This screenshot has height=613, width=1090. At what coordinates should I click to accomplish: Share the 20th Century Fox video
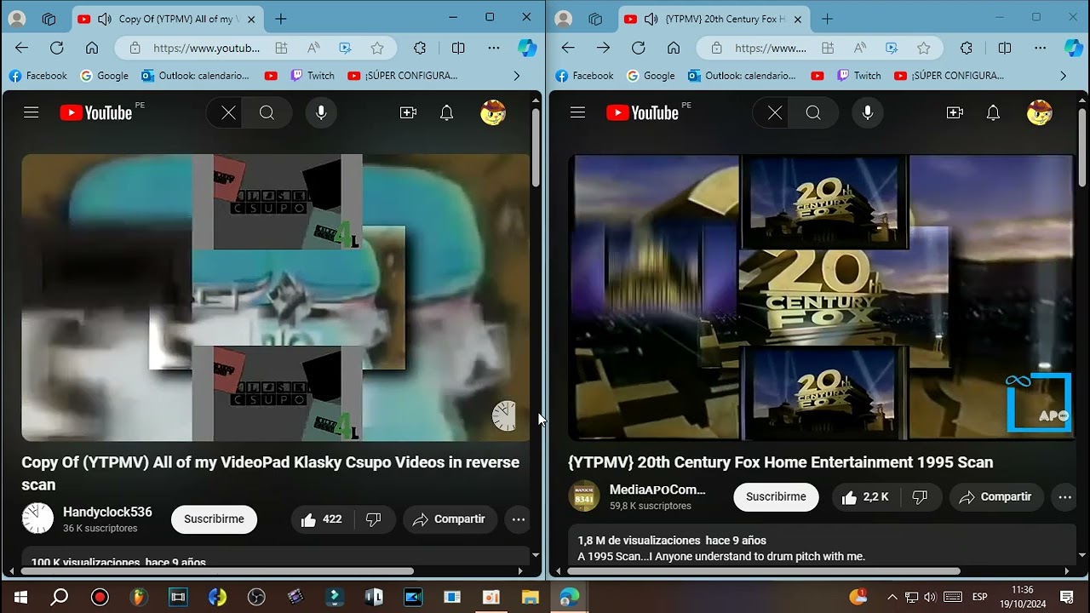pyautogui.click(x=996, y=497)
